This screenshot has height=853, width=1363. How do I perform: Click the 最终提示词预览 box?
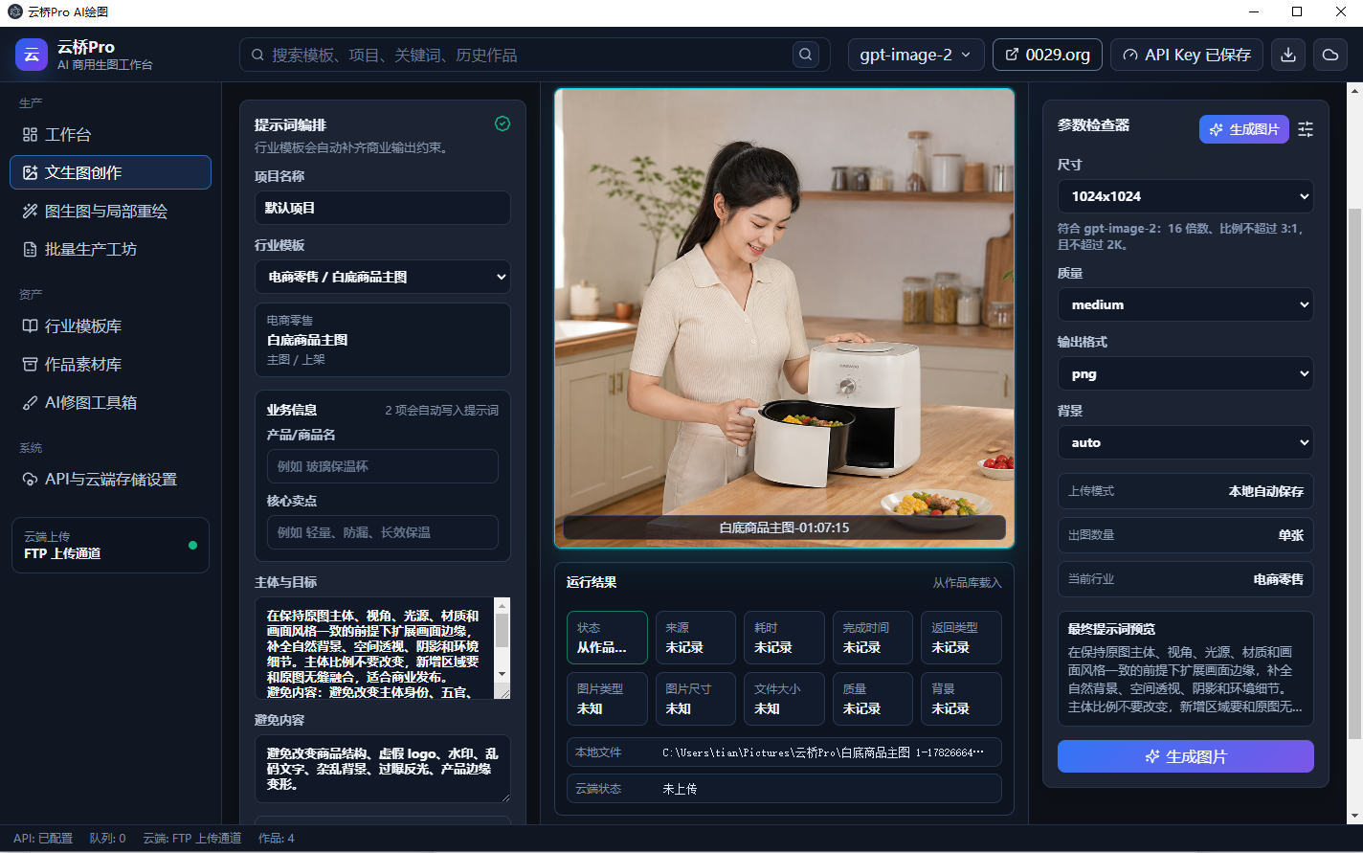point(1186,668)
